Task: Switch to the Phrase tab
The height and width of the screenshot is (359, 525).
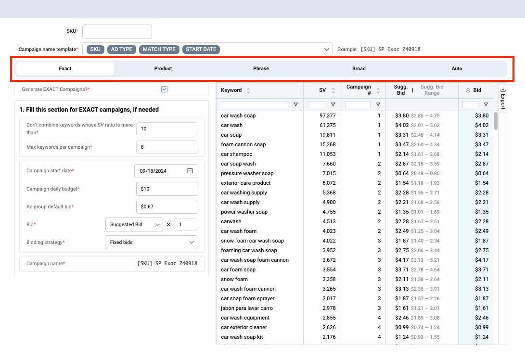Action: (261, 69)
